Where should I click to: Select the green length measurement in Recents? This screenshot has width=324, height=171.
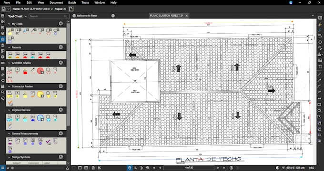pos(10,55)
